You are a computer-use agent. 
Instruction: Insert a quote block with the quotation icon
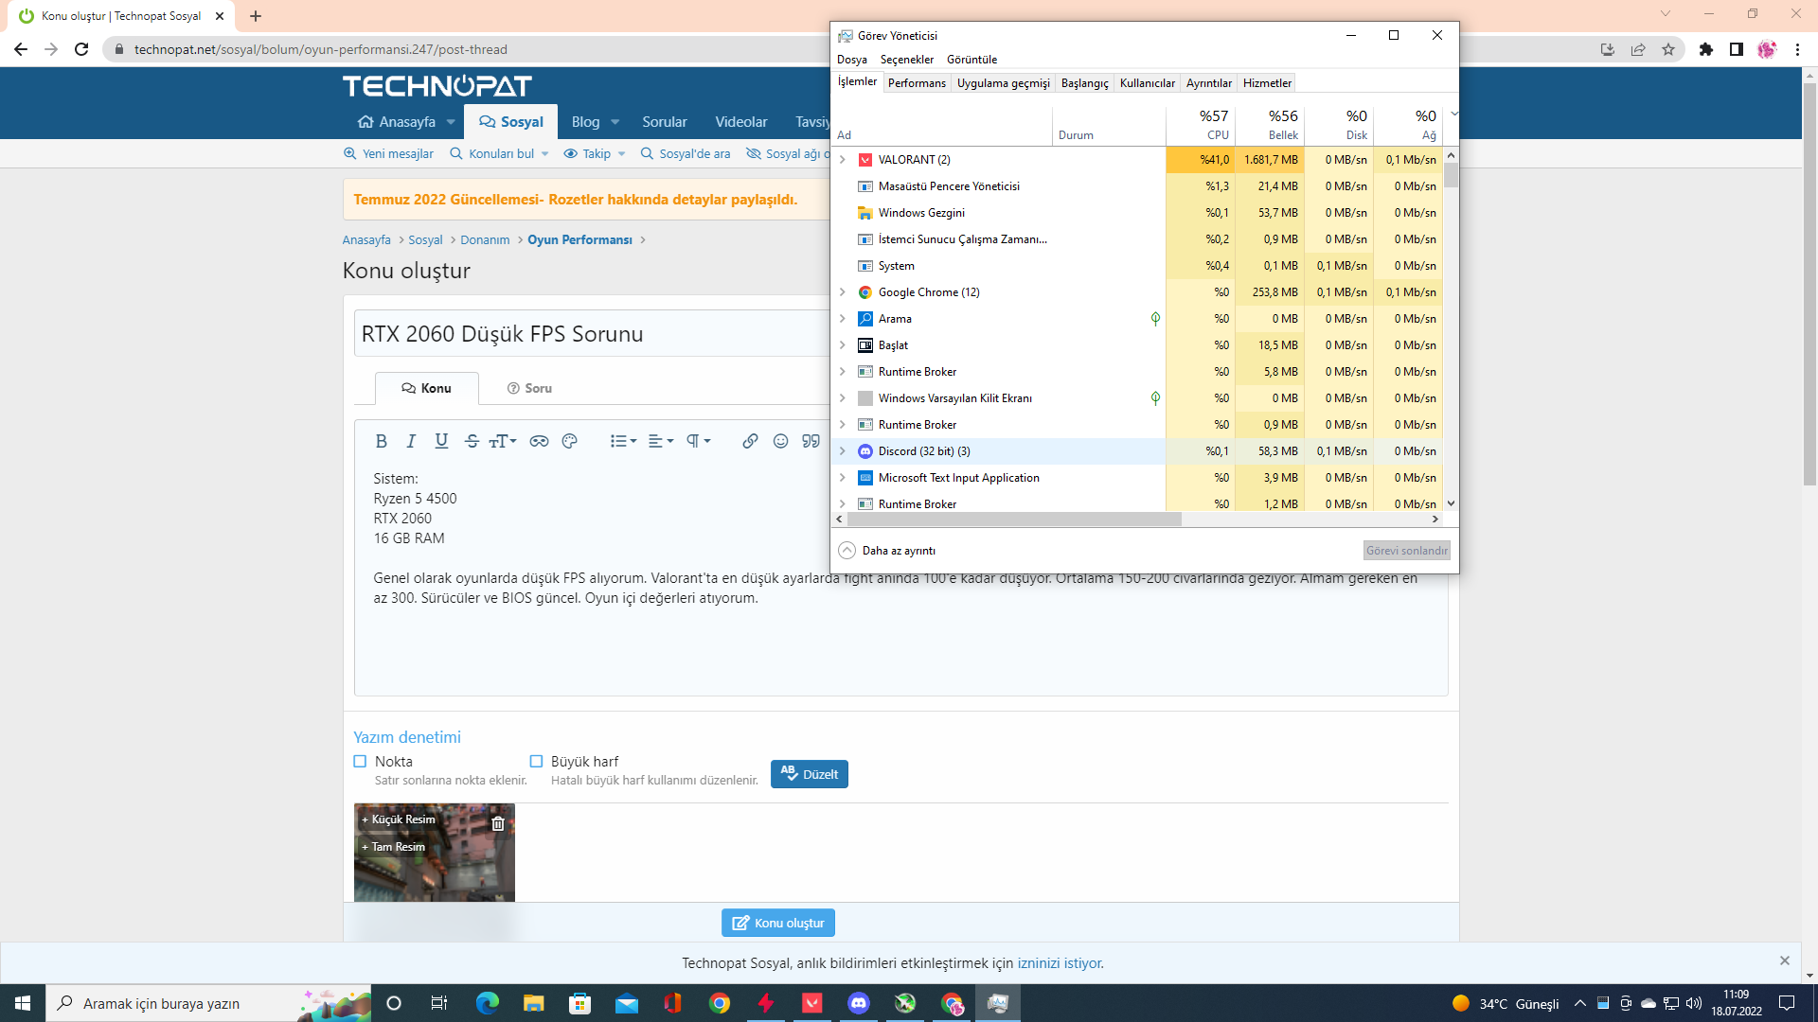point(811,441)
